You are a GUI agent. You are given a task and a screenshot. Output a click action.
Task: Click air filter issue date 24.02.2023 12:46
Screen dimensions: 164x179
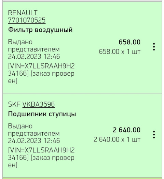coord(34,57)
